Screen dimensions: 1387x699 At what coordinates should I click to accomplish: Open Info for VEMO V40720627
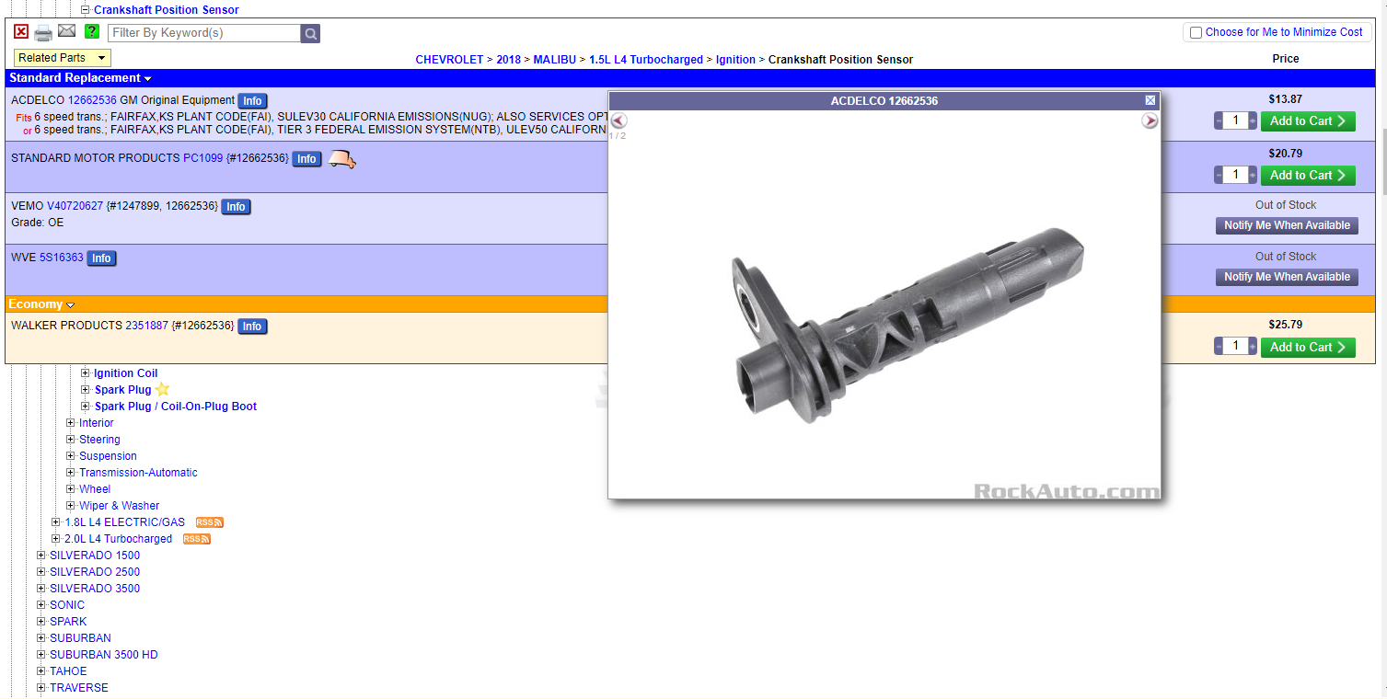click(236, 207)
